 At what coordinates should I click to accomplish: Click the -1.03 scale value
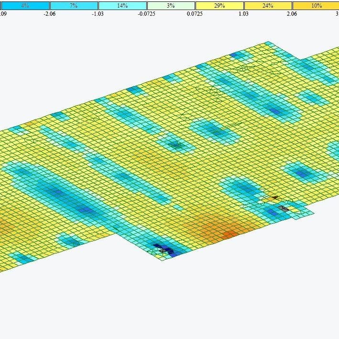[x=98, y=14]
